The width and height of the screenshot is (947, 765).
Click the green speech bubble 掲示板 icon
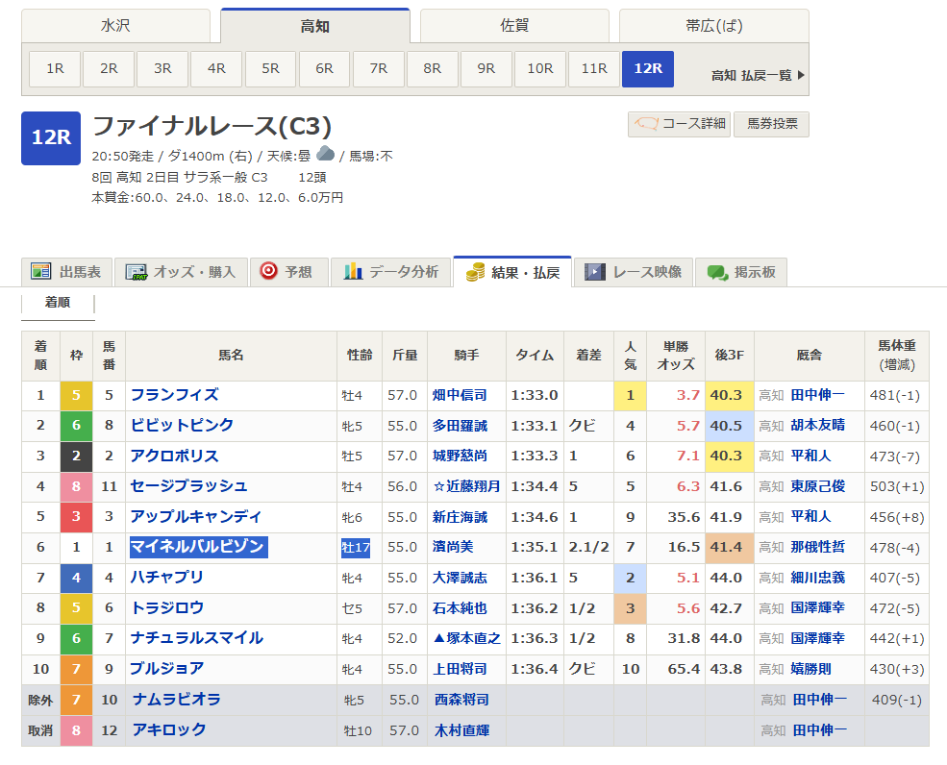coord(717,273)
